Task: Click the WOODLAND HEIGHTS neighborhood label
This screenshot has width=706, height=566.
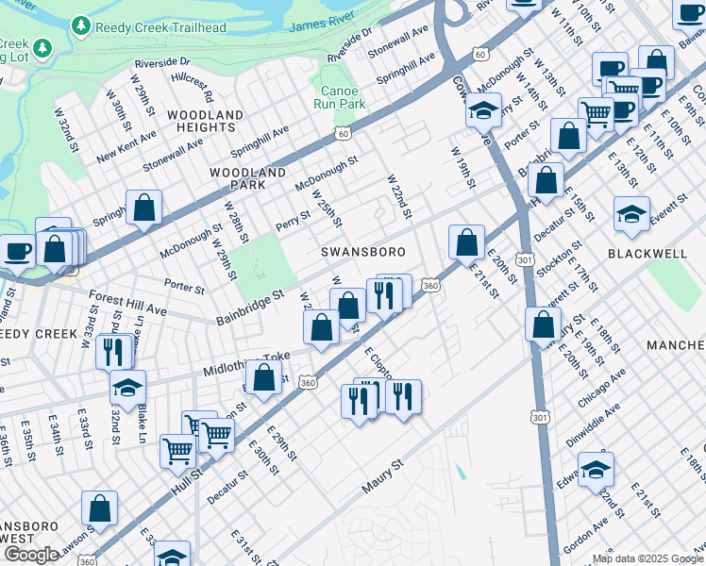Action: pyautogui.click(x=206, y=122)
